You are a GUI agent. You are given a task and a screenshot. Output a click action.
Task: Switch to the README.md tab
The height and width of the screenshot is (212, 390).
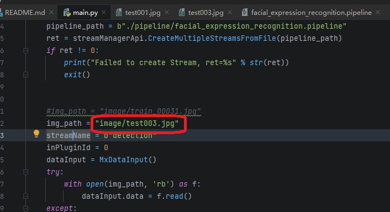click(x=24, y=13)
